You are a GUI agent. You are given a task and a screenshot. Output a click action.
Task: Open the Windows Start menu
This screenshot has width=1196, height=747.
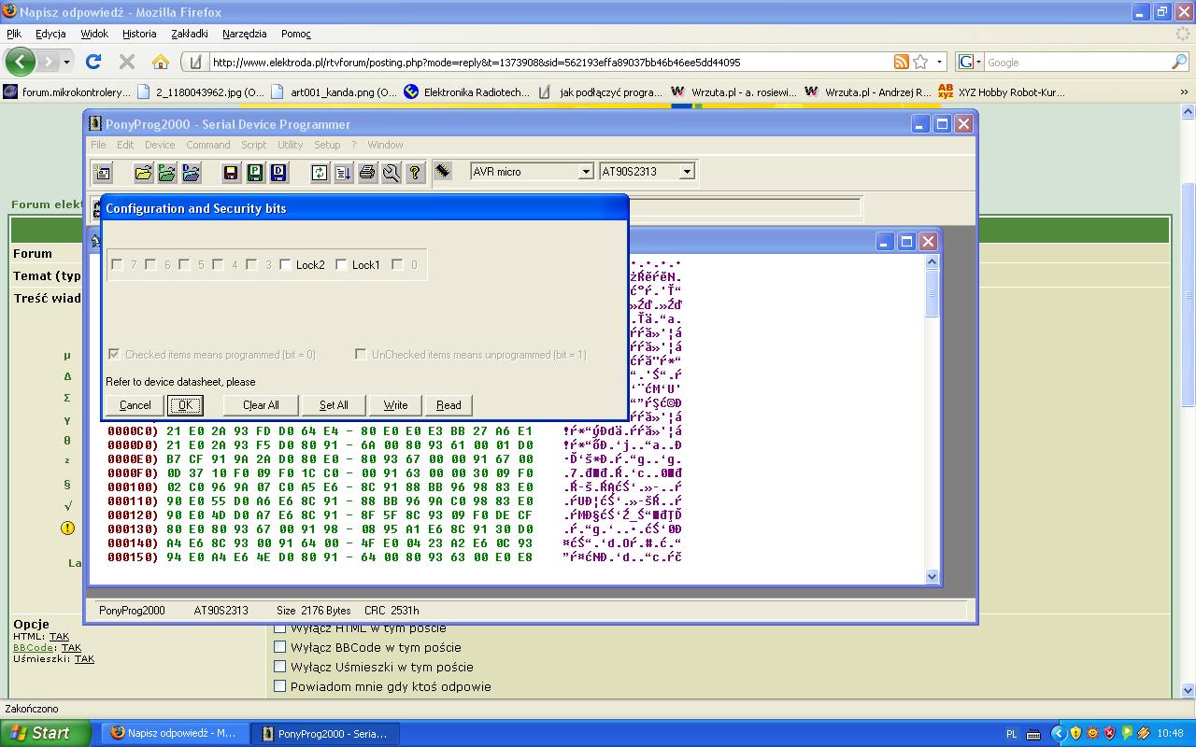tap(45, 733)
